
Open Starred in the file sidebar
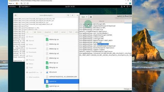[31, 41]
